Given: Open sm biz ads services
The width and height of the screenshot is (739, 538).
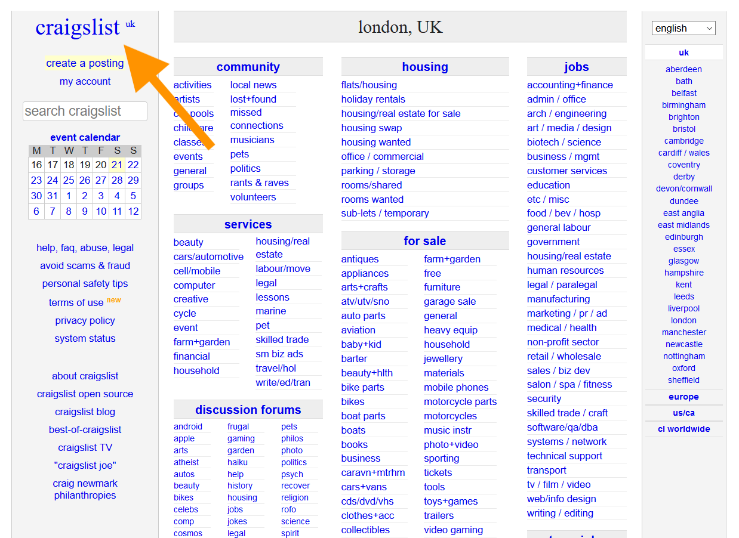Looking at the screenshot, I should (x=279, y=354).
